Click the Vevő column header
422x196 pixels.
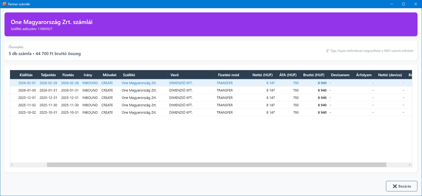click(175, 75)
